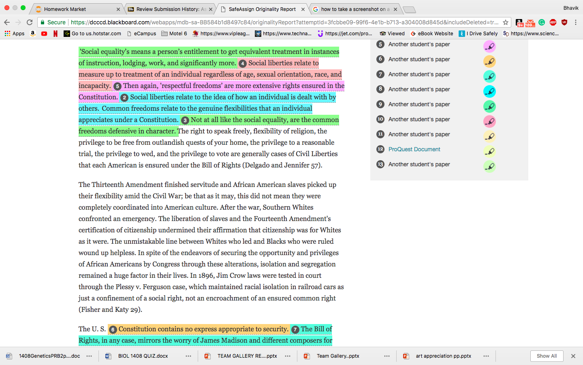Open the Chrome three-dot menu
583x365 pixels.
pos(575,22)
